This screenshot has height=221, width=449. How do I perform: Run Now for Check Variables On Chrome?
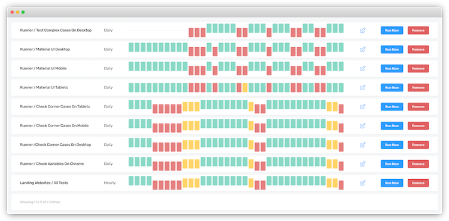(x=392, y=164)
